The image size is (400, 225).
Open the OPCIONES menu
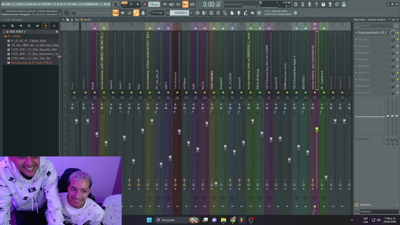click(75, 4)
